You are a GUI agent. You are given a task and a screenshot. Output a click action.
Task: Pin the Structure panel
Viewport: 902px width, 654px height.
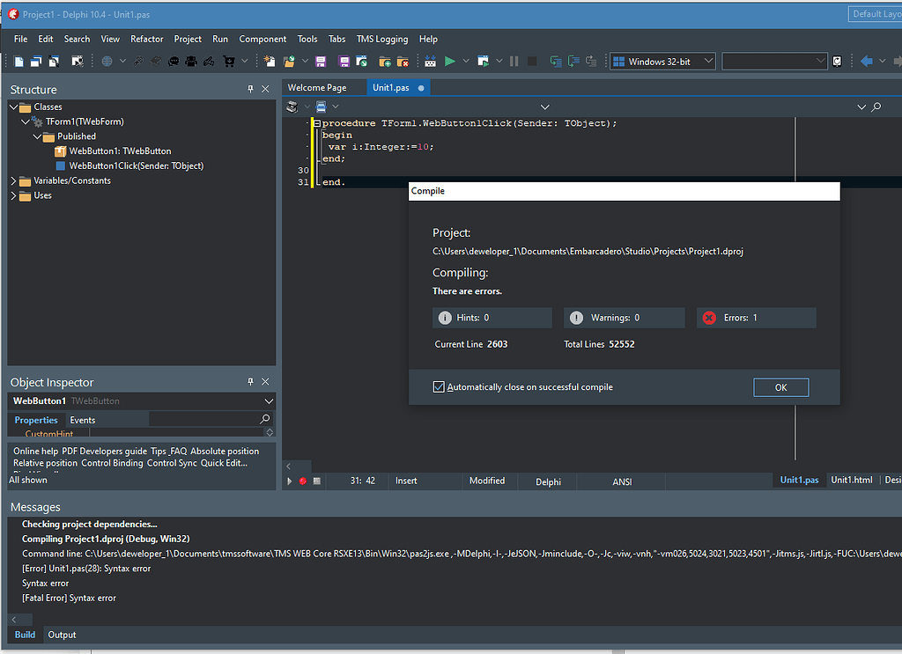point(250,89)
